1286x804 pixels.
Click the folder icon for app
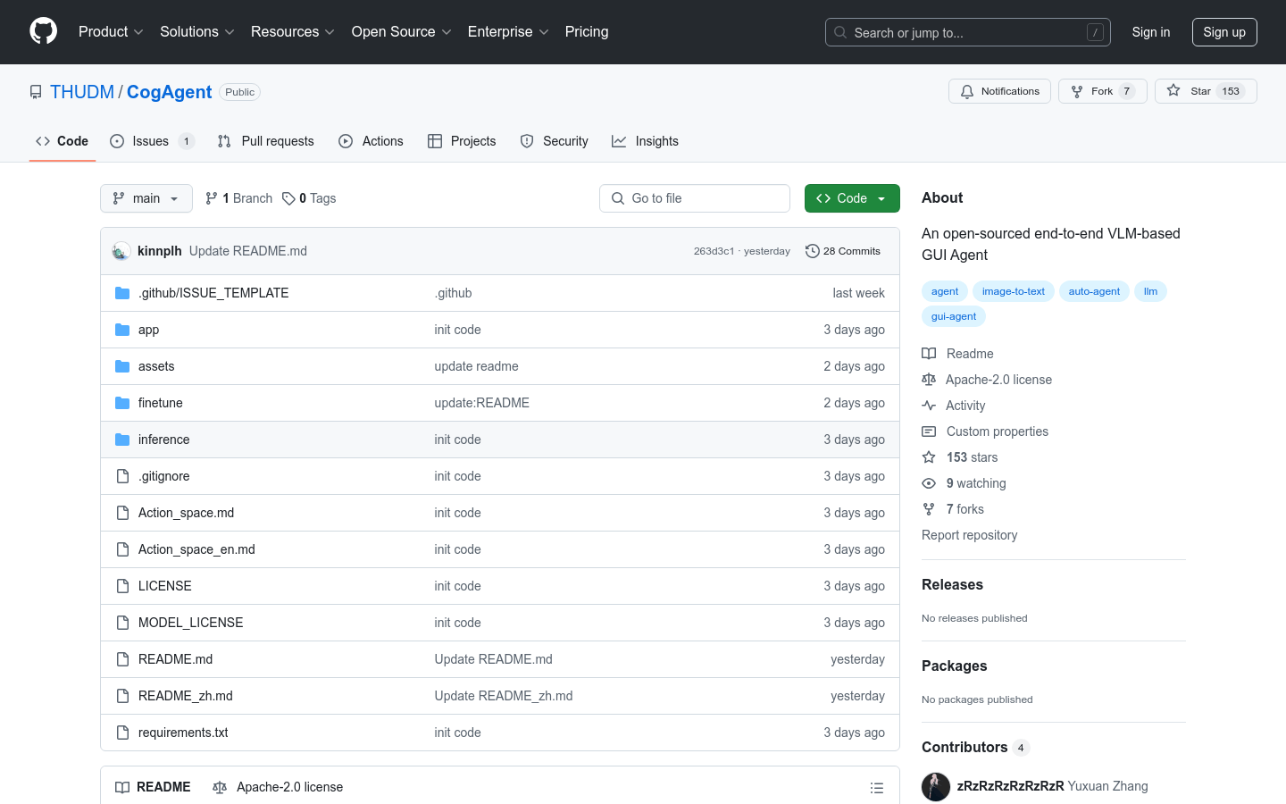(122, 330)
